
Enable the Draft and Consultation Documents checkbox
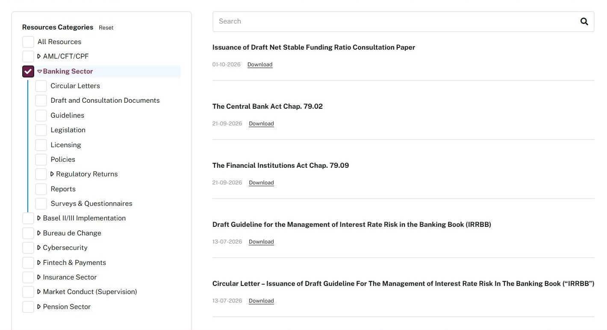[41, 101]
